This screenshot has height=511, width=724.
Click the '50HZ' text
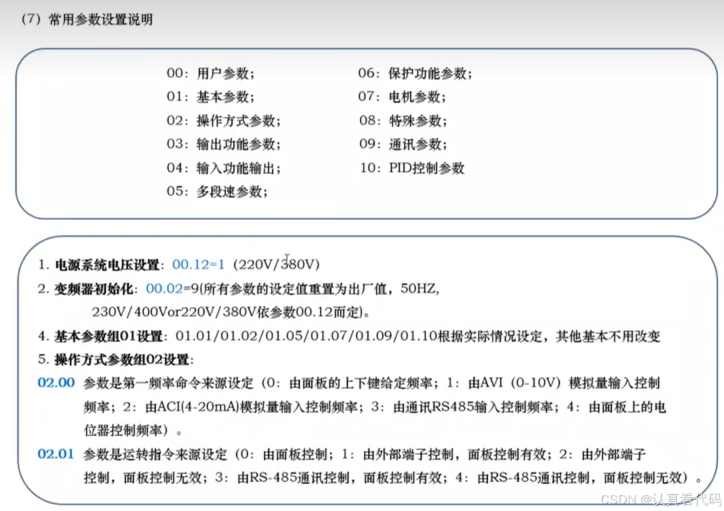(x=418, y=290)
